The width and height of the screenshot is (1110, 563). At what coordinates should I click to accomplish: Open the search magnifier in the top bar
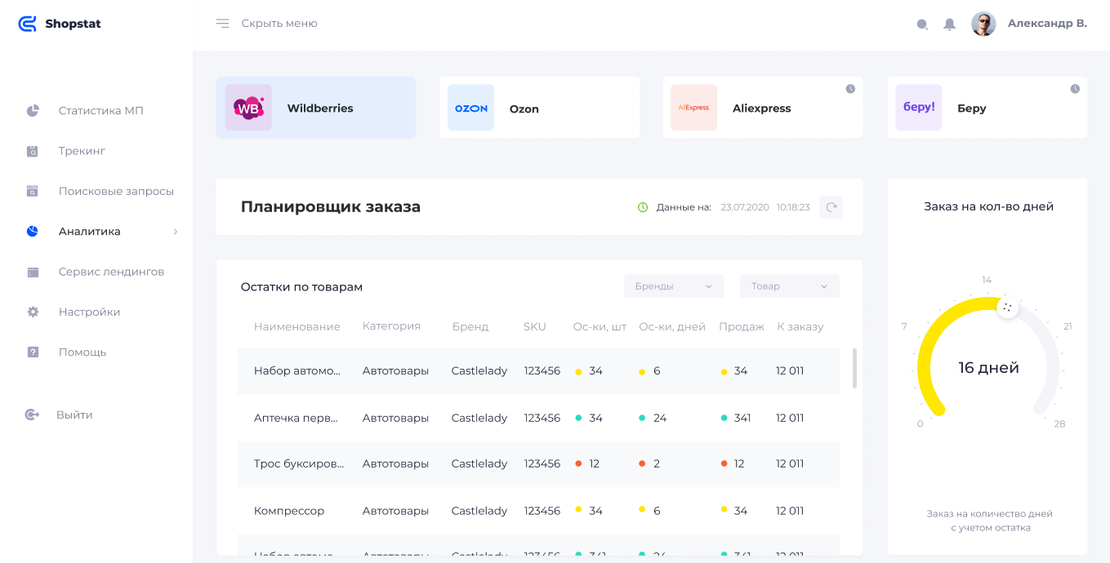pos(922,24)
